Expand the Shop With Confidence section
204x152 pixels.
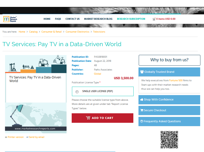(169, 100)
